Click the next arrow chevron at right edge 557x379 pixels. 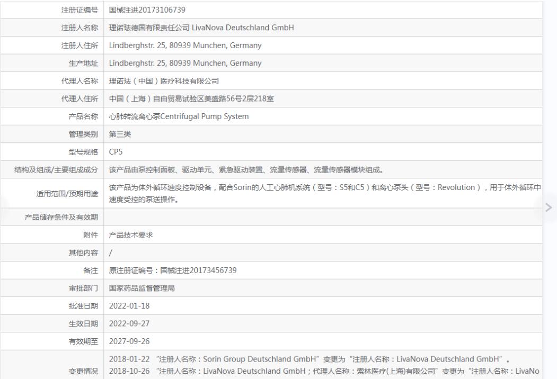[549, 207]
